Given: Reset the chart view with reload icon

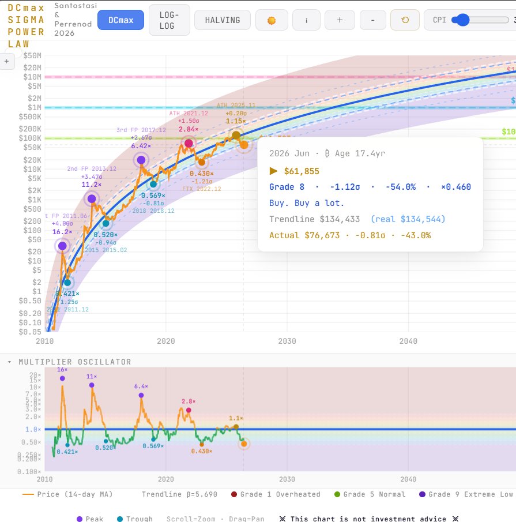Looking at the screenshot, I should click(405, 20).
